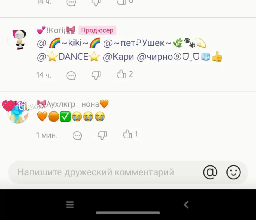
Task: Open the @⭐DANCE⭐ mention
Action: pyautogui.click(x=68, y=57)
